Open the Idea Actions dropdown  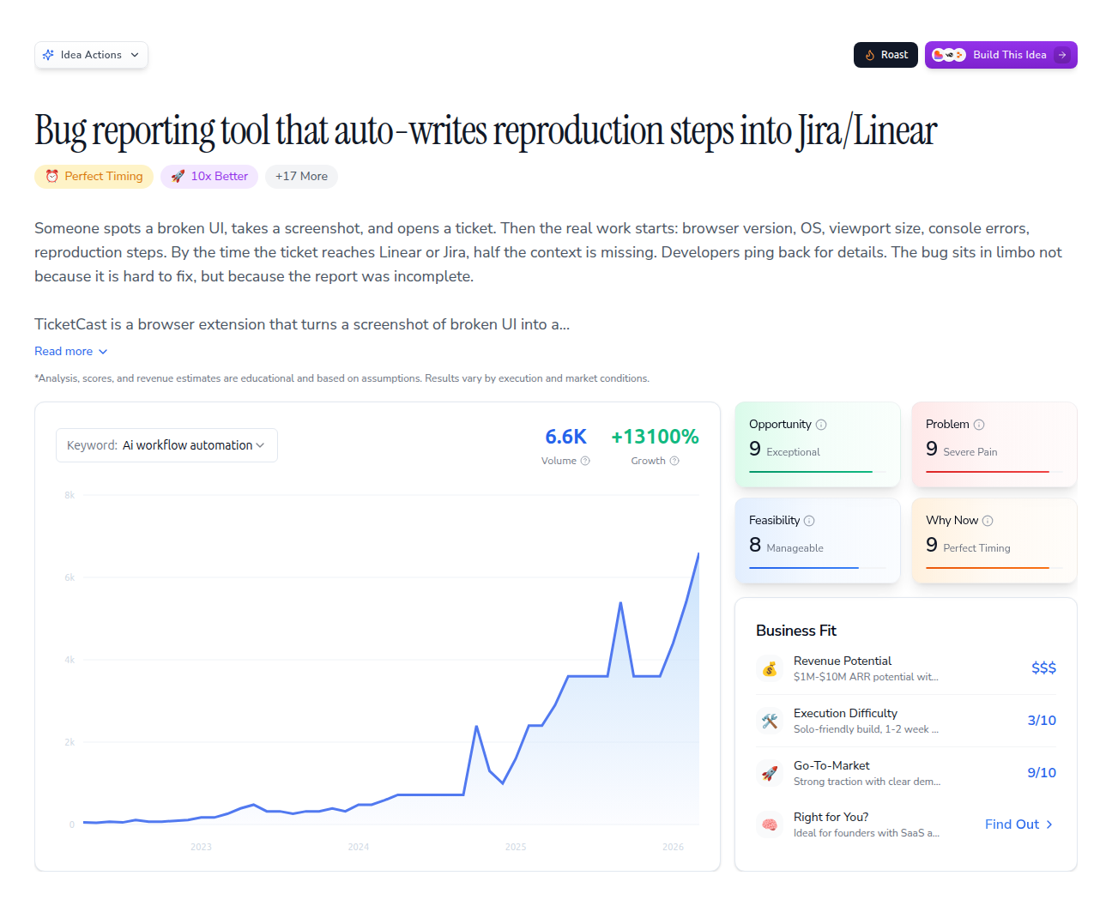(x=91, y=55)
